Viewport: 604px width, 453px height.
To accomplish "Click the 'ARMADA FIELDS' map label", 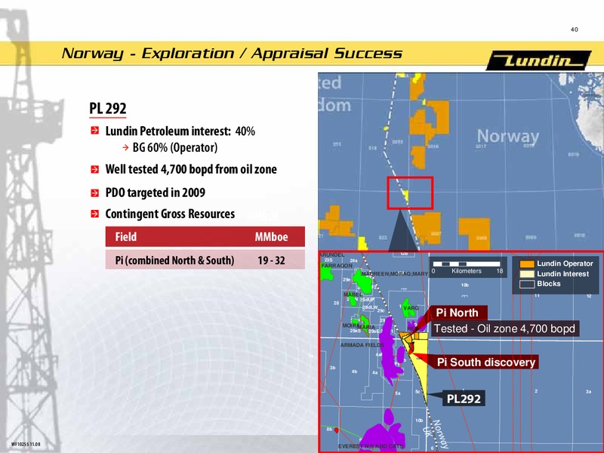I will click(x=362, y=345).
